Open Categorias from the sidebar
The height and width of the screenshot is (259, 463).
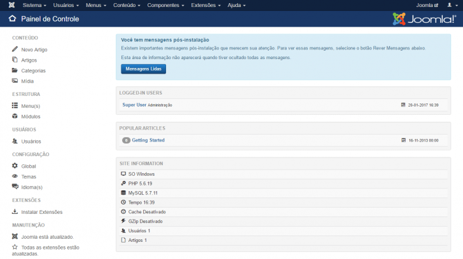tap(33, 70)
